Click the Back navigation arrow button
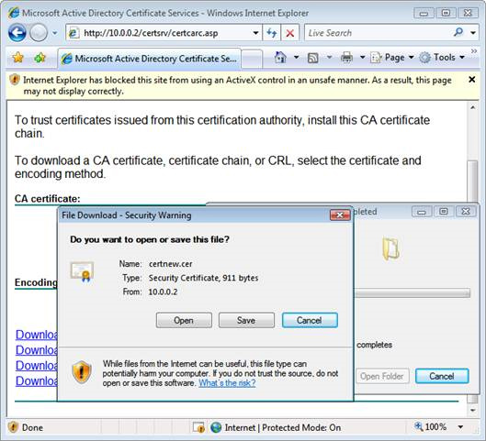Image resolution: width=486 pixels, height=441 pixels. (x=17, y=33)
